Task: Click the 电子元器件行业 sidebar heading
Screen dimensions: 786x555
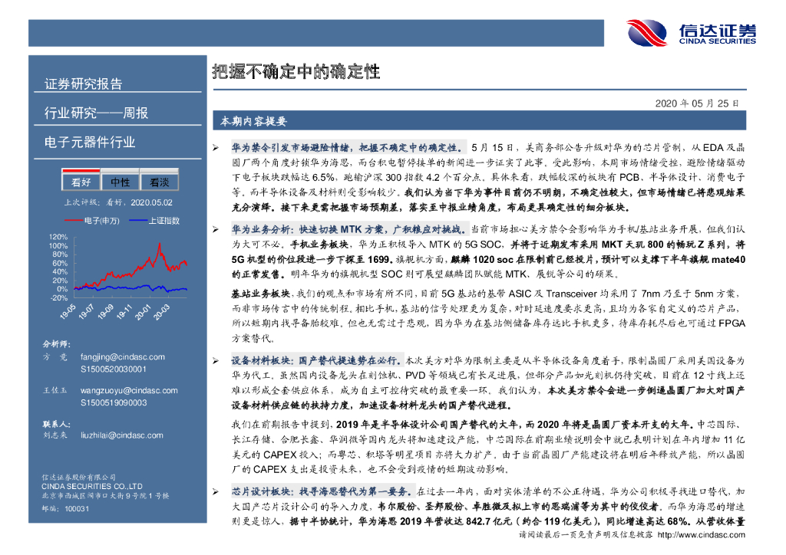Action: click(x=90, y=142)
